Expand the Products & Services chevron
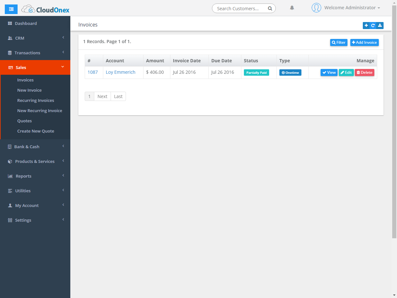The width and height of the screenshot is (397, 298). [63, 161]
